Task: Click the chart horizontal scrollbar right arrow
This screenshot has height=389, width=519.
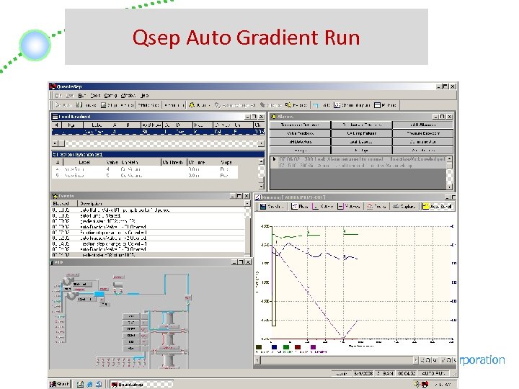Action: (x=415, y=360)
